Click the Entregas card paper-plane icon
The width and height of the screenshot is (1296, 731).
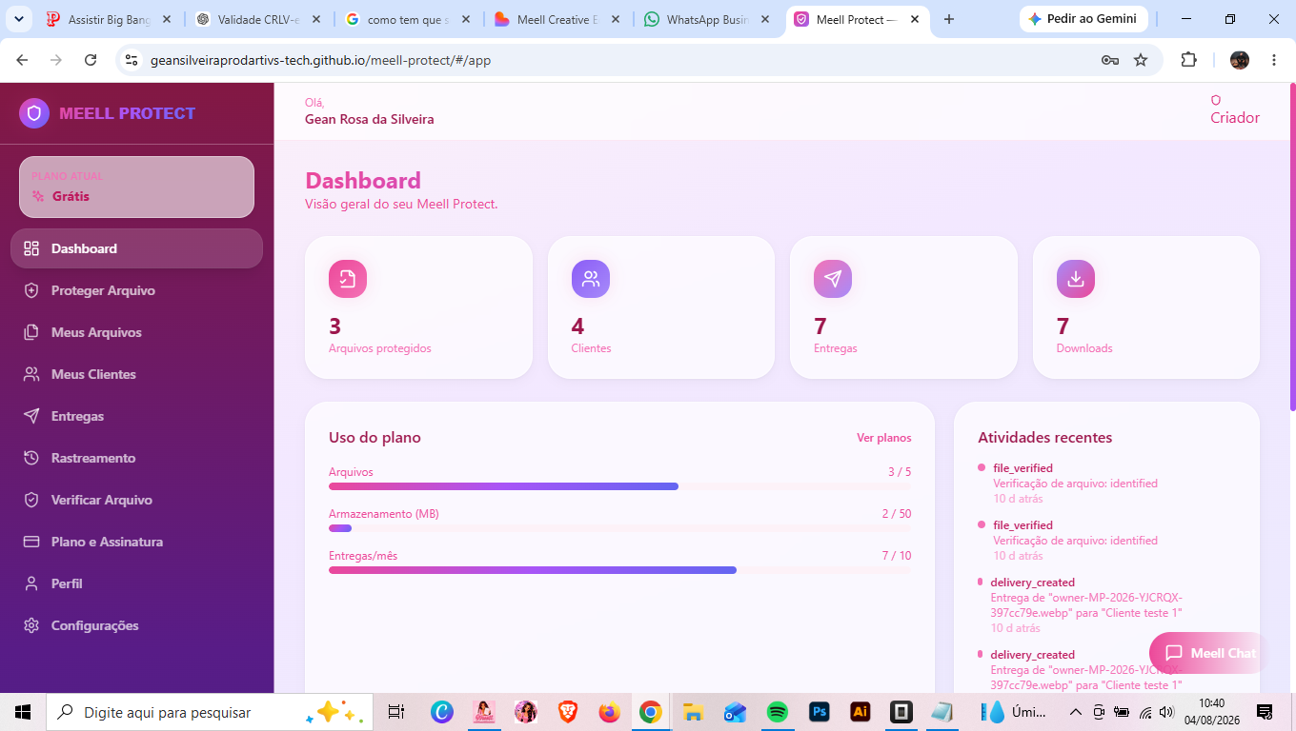pyautogui.click(x=833, y=279)
